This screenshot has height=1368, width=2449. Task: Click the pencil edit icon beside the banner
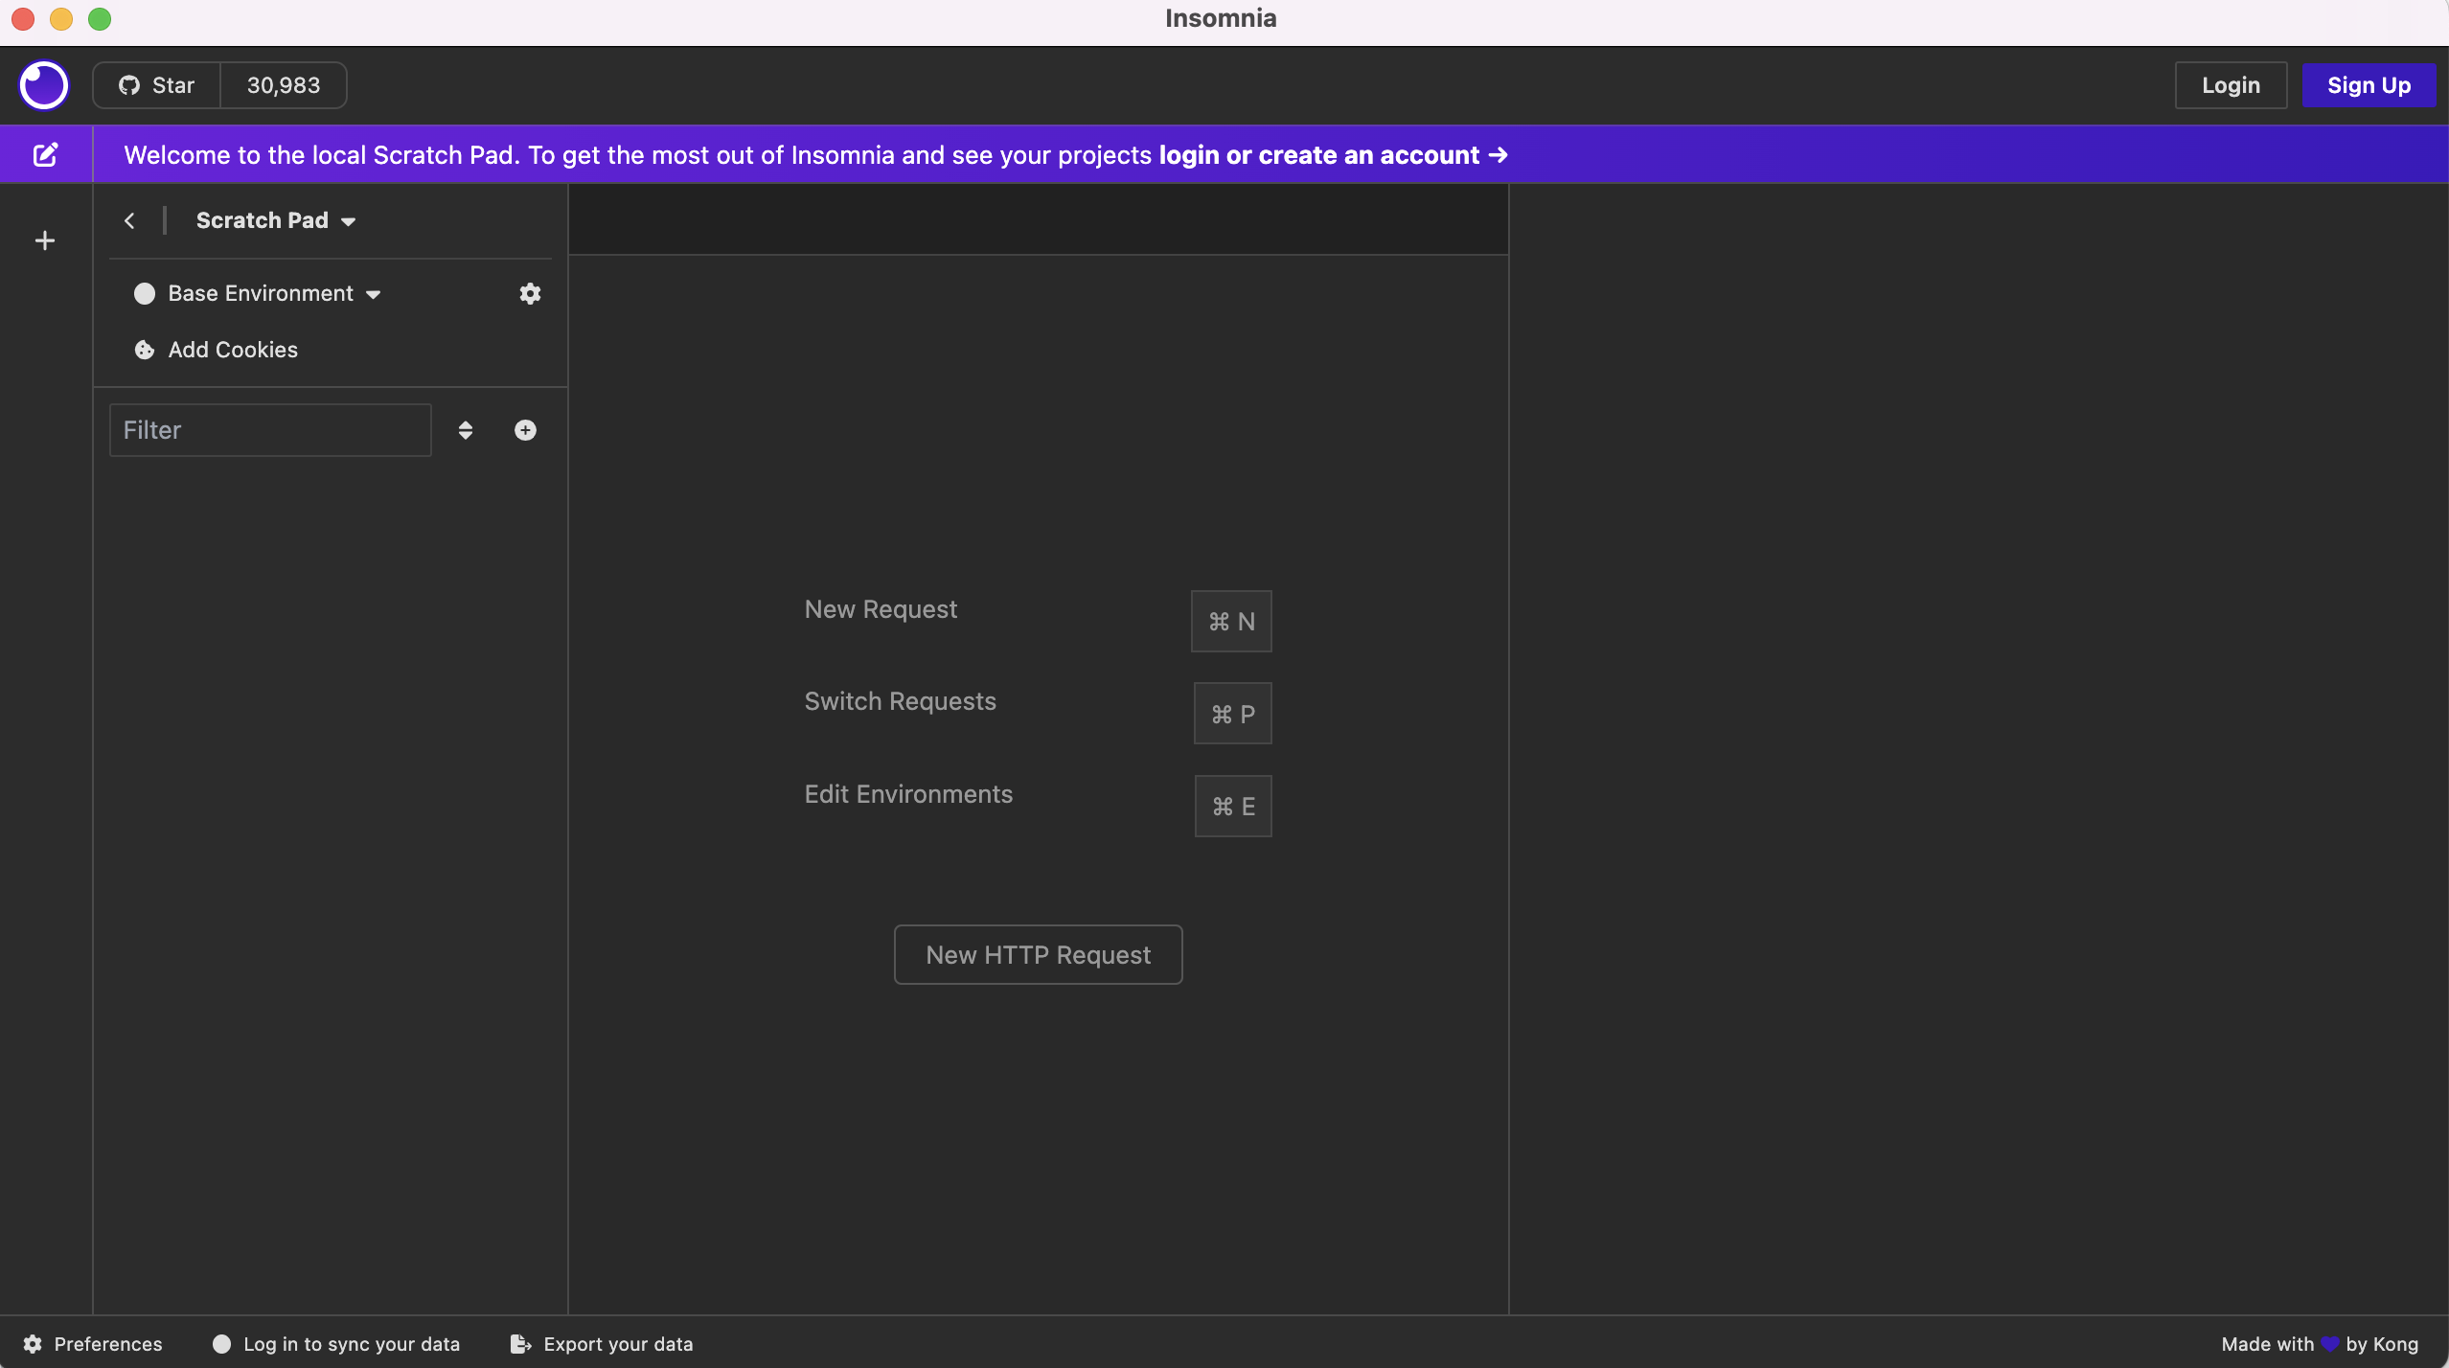(x=45, y=154)
